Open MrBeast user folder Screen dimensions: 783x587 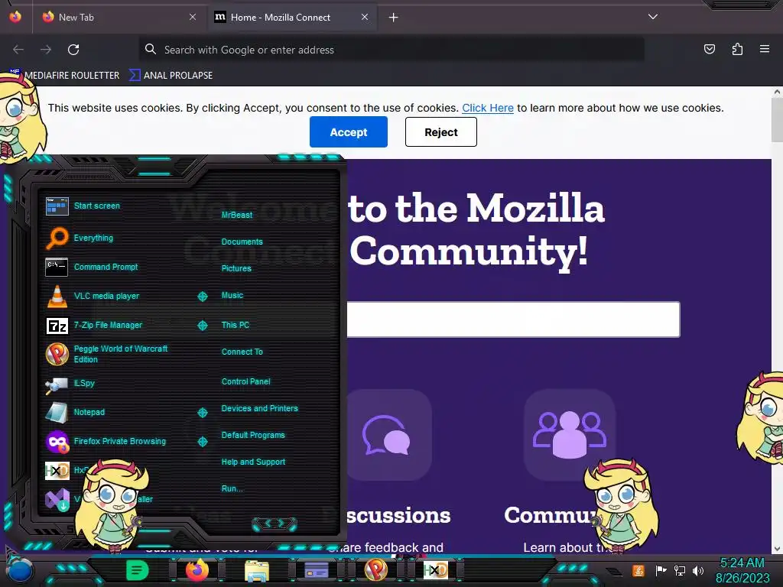(237, 215)
